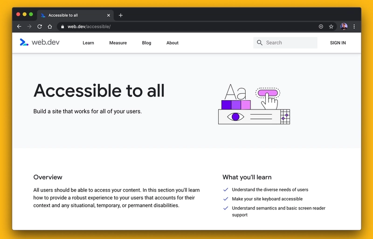Click the search magnifier icon

click(x=260, y=42)
